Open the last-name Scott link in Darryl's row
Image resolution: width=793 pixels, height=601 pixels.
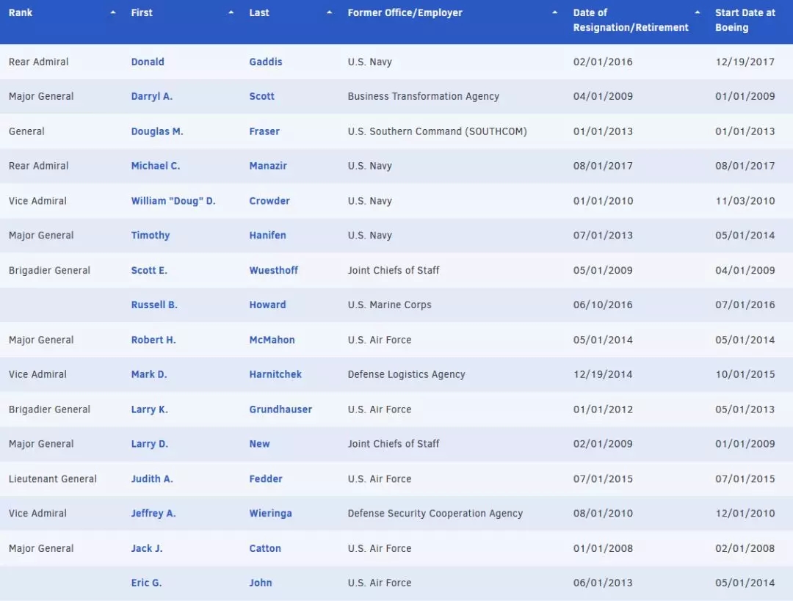click(262, 96)
